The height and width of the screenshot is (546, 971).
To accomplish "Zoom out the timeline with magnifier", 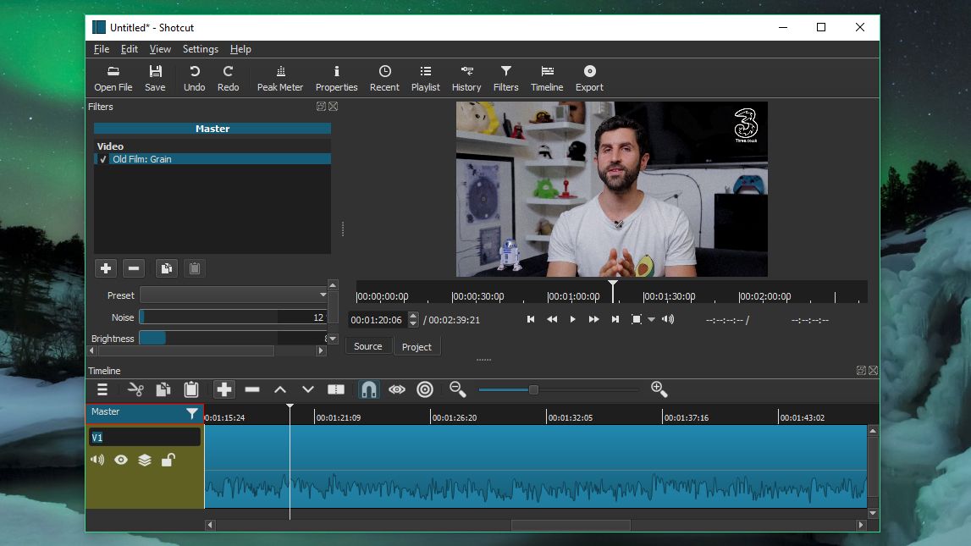I will (x=458, y=389).
